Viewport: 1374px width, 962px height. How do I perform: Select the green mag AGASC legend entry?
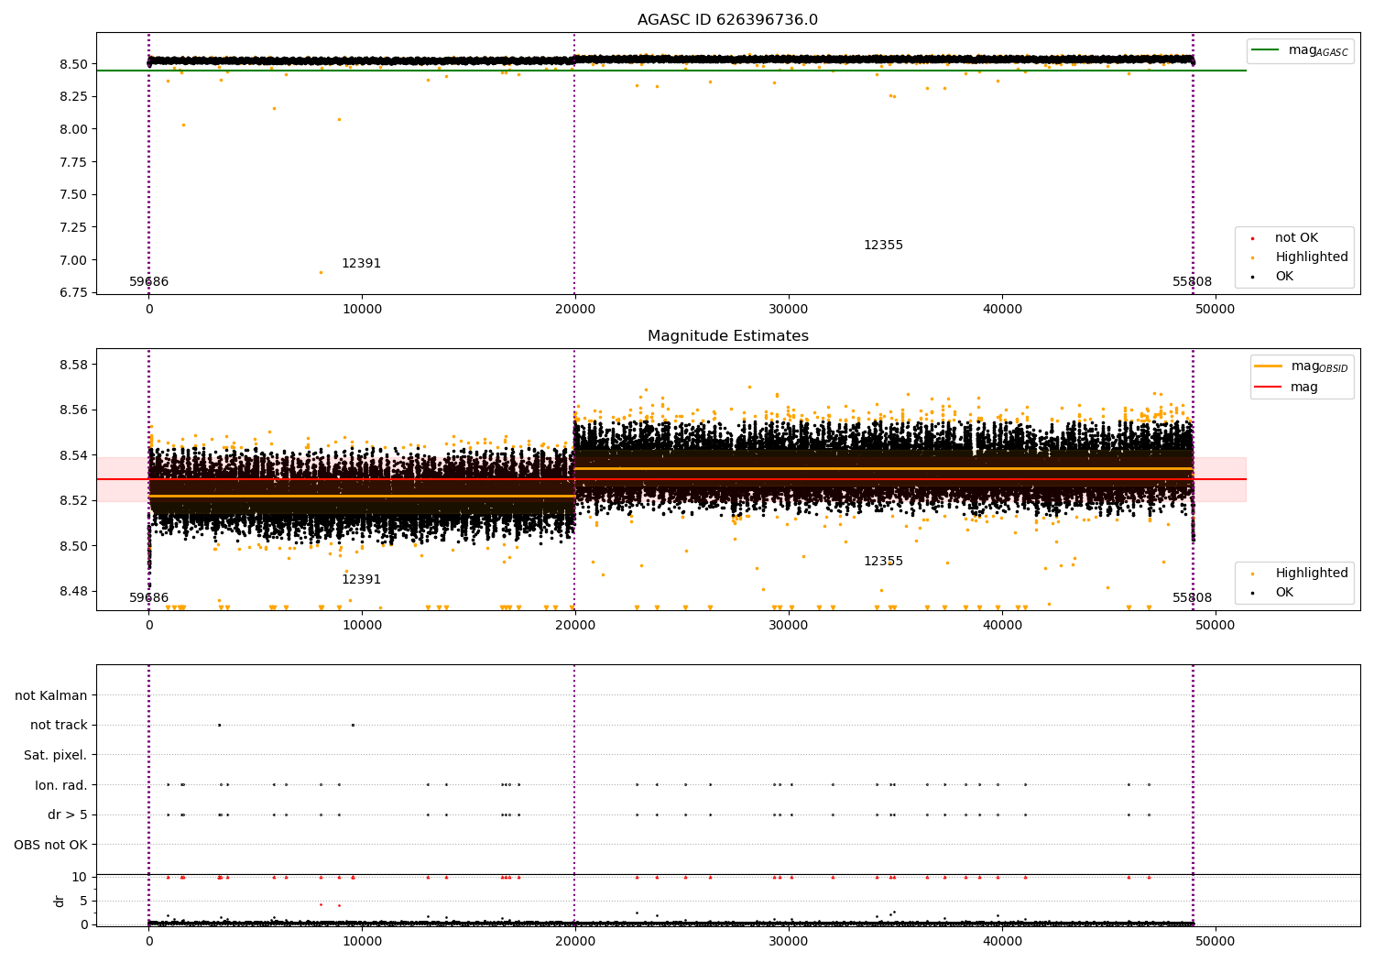click(1301, 50)
